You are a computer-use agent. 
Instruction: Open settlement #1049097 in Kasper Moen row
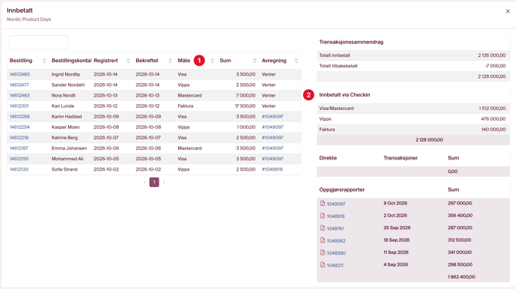tap(272, 127)
